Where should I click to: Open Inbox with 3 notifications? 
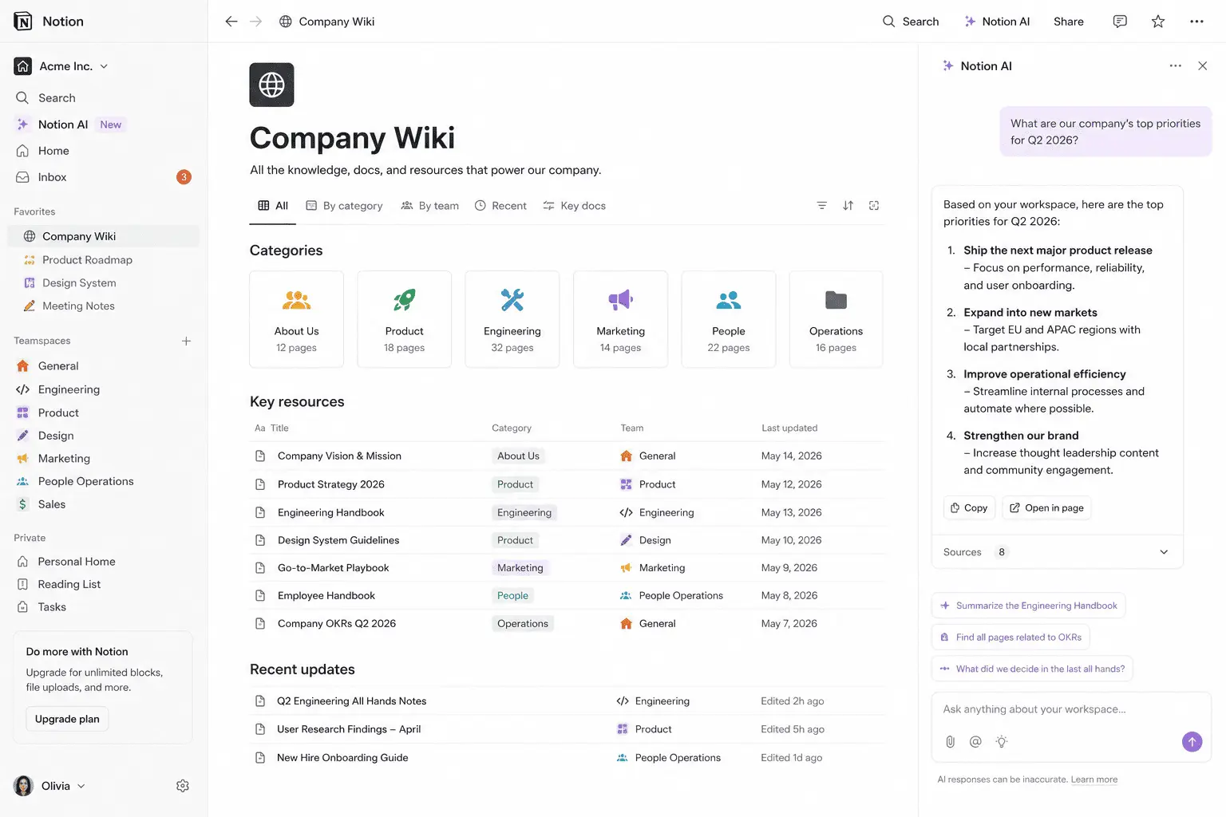pyautogui.click(x=104, y=177)
